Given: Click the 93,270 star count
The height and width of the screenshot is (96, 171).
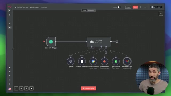Looking at the screenshot, I should tap(159, 7).
